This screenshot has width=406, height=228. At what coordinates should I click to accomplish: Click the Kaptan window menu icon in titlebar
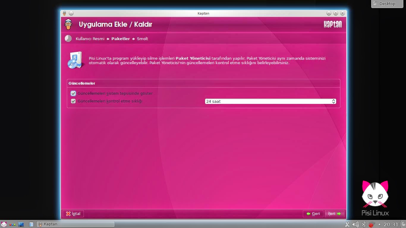[64, 13]
